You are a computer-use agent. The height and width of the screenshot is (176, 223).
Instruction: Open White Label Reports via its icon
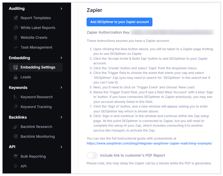pyautogui.click(x=16, y=28)
